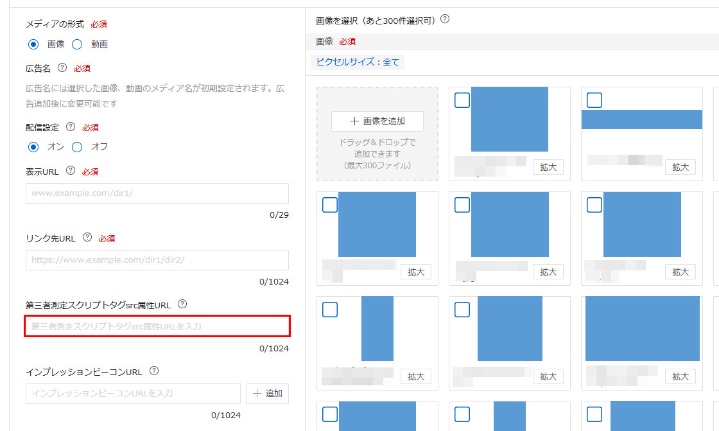This screenshot has width=719, height=431.
Task: Click into the リンク先URL input field
Action: point(157,259)
